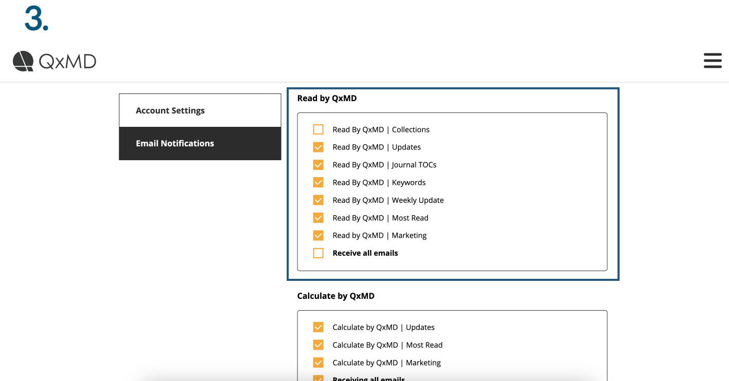Click the Read By QxMD | Journal TOCs label
729x381 pixels.
[x=385, y=165]
